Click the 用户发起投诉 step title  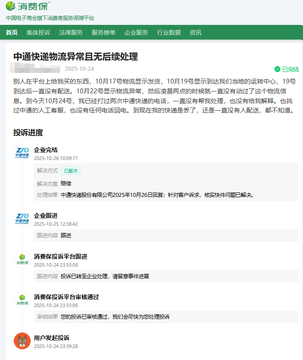[52, 338]
